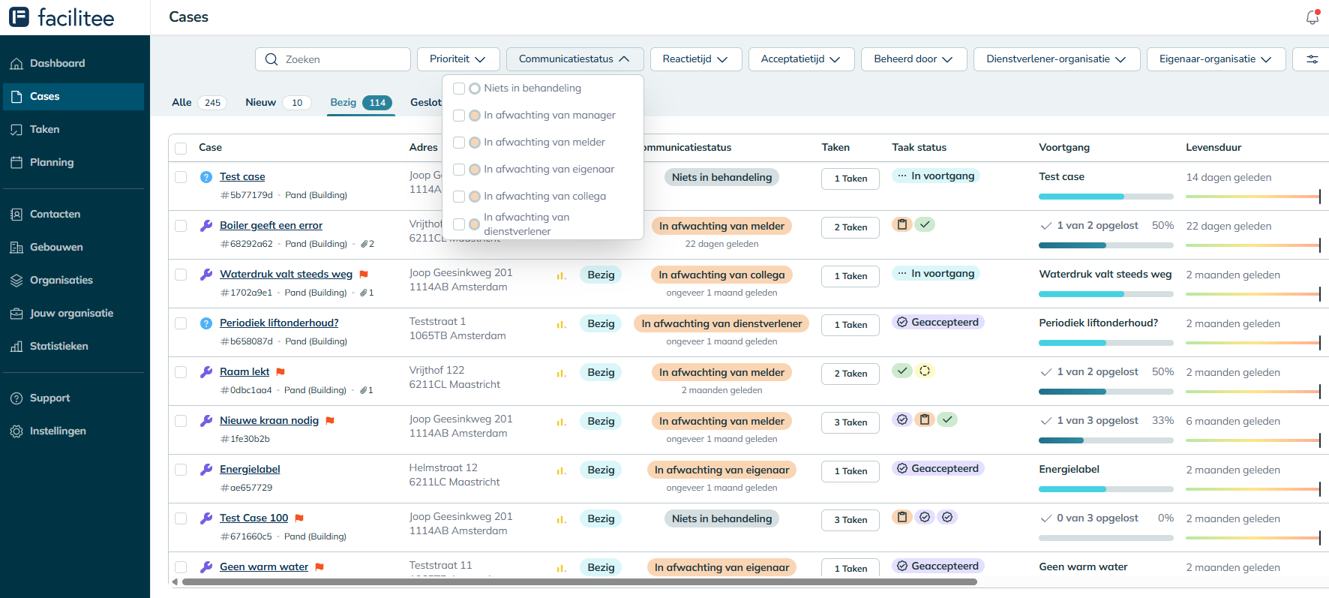Click the Dashboard home icon in sidebar
This screenshot has height=598, width=1329.
coord(16,64)
